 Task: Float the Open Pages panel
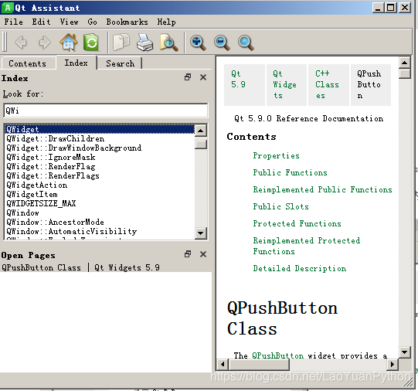coord(188,254)
